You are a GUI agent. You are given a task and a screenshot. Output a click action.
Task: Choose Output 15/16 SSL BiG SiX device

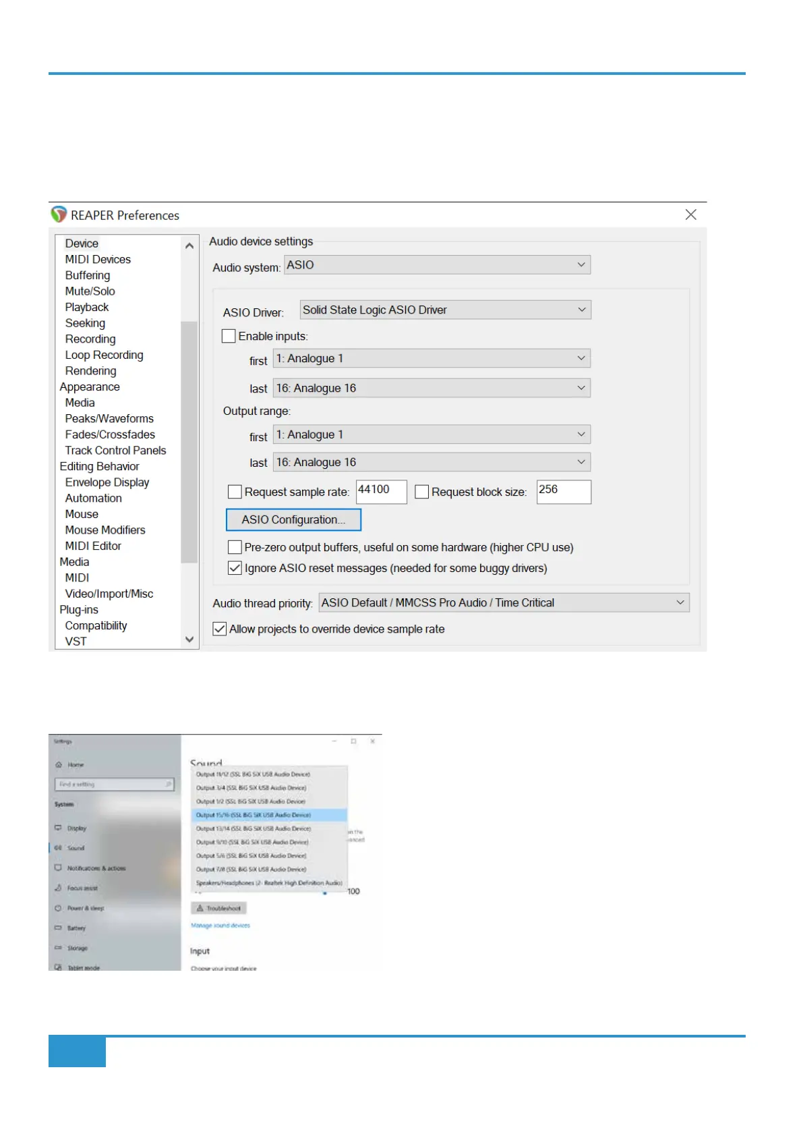point(269,815)
